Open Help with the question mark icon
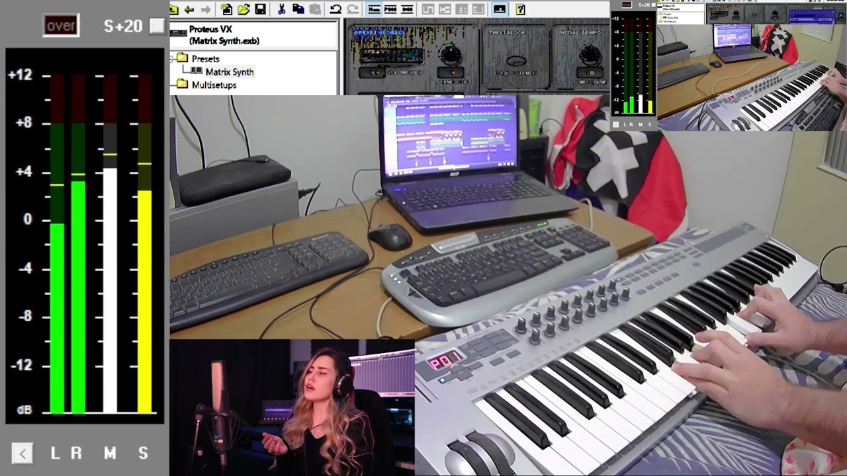The width and height of the screenshot is (847, 476). click(520, 9)
